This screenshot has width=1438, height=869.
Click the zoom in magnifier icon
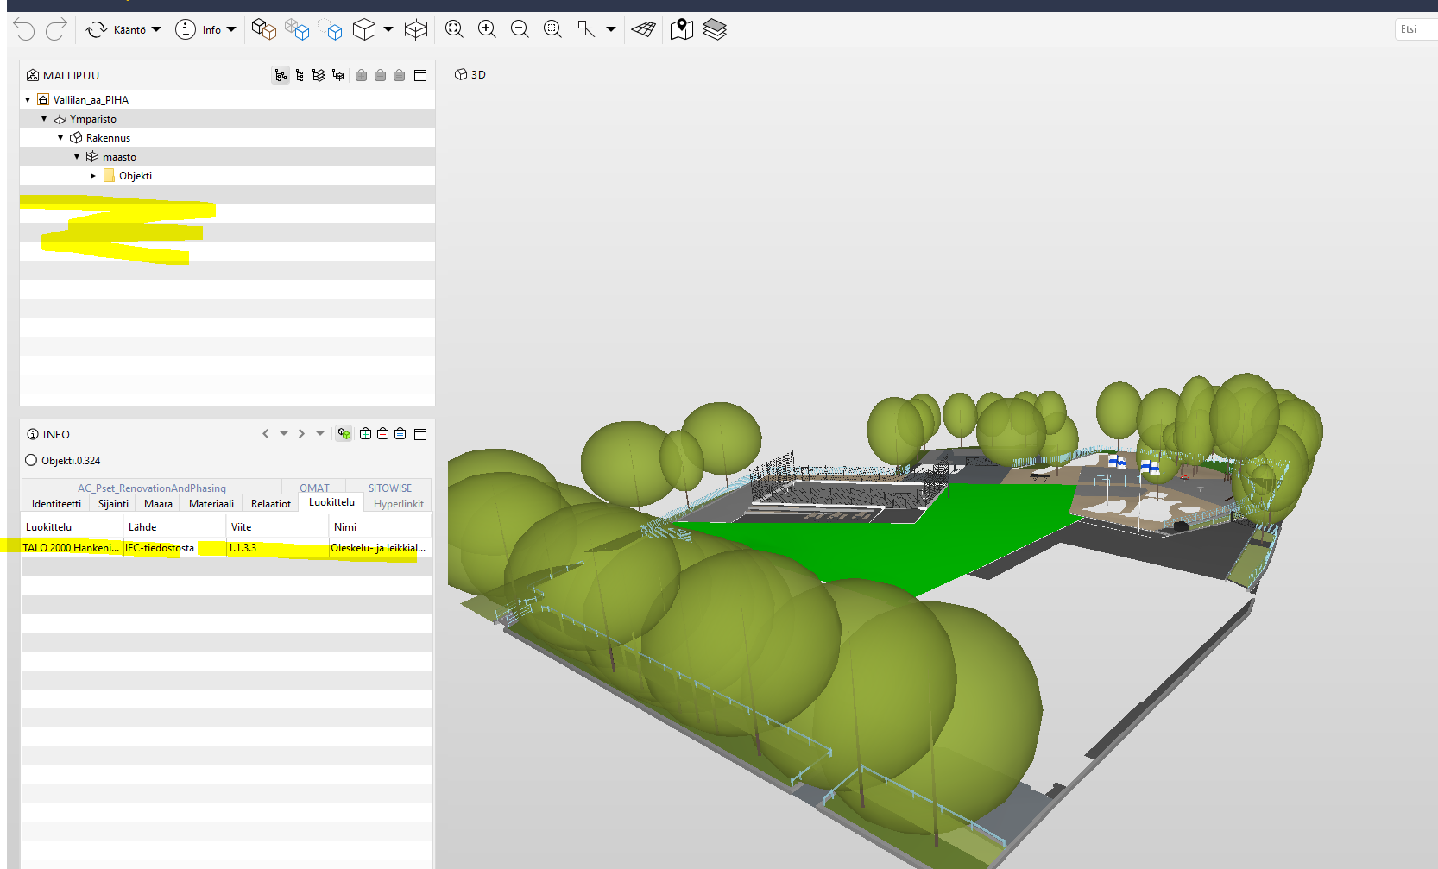click(487, 29)
